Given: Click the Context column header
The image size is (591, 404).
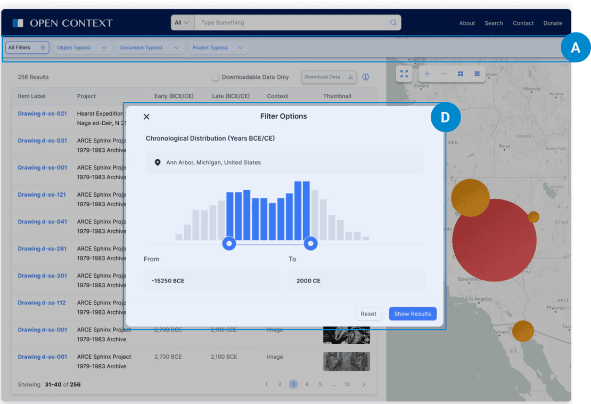Looking at the screenshot, I should tap(277, 96).
